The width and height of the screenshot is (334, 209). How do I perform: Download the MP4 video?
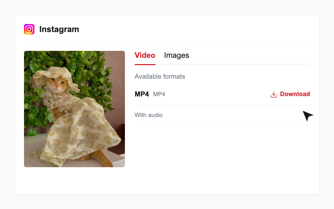point(290,94)
